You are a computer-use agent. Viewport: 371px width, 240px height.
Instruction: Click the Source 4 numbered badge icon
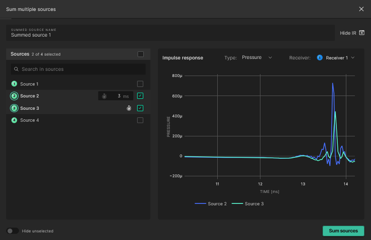coord(14,120)
